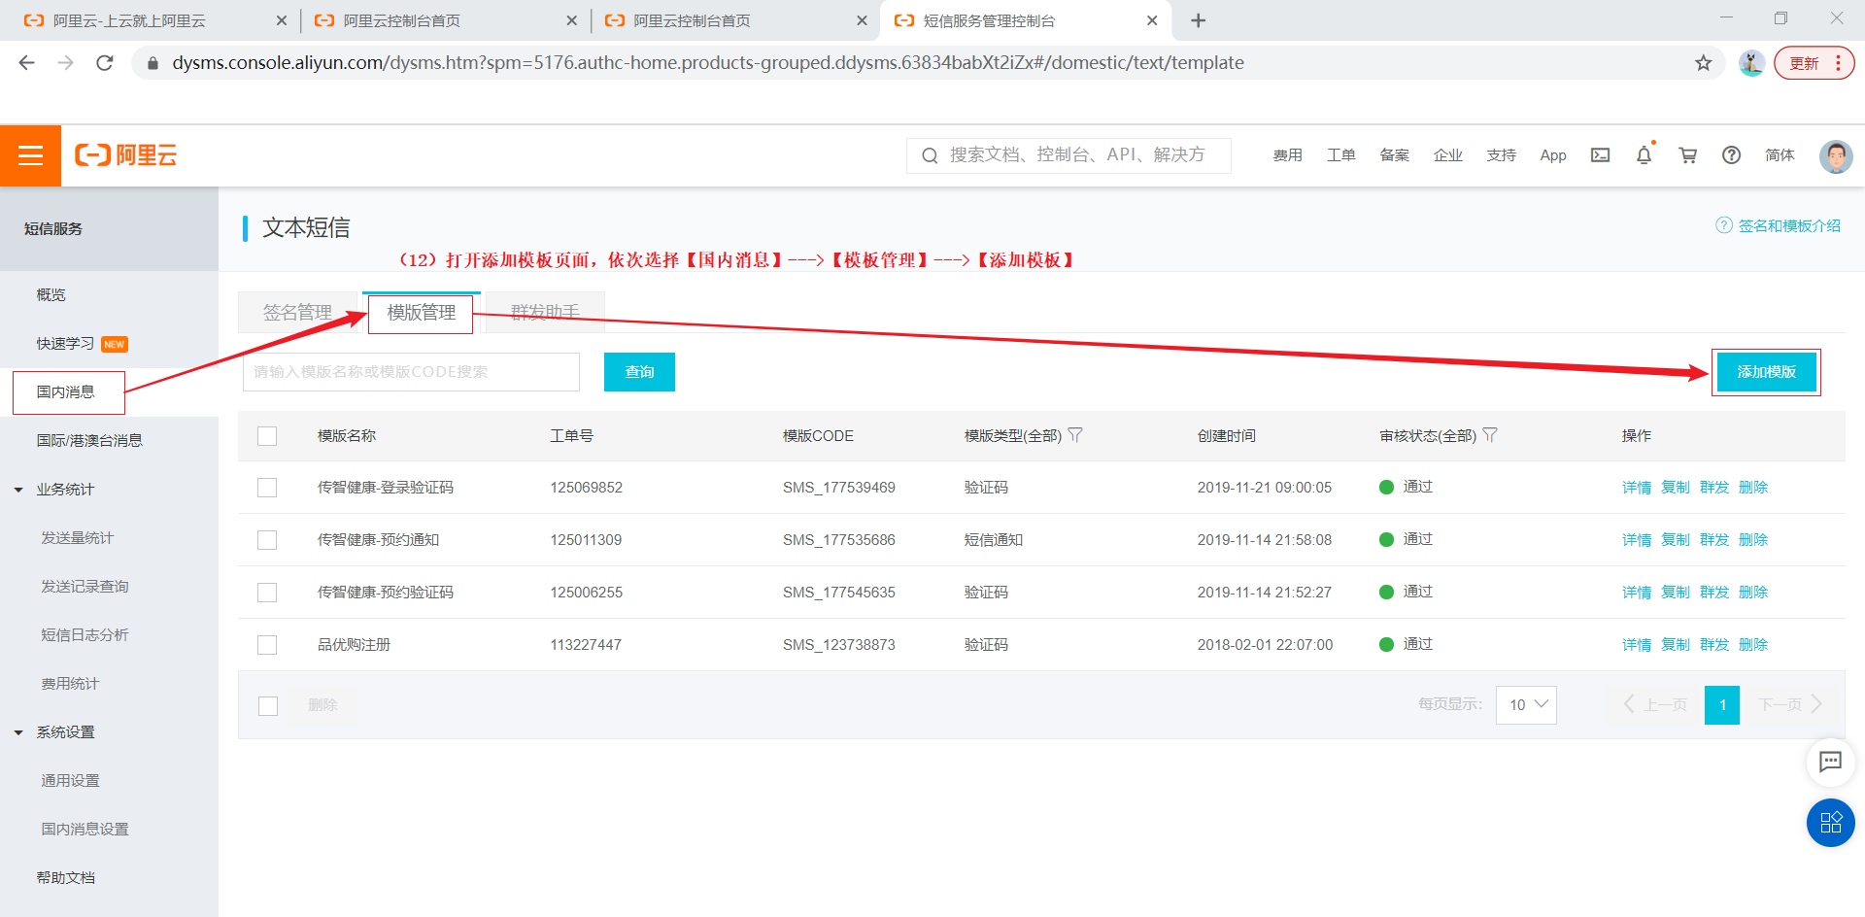Close the 短信服务管理控制台 tab
The image size is (1865, 917).
click(x=1152, y=20)
